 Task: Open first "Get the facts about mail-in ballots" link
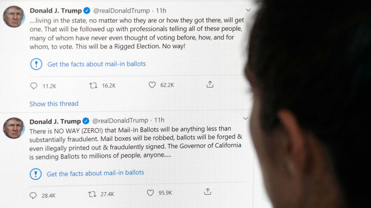tap(97, 64)
